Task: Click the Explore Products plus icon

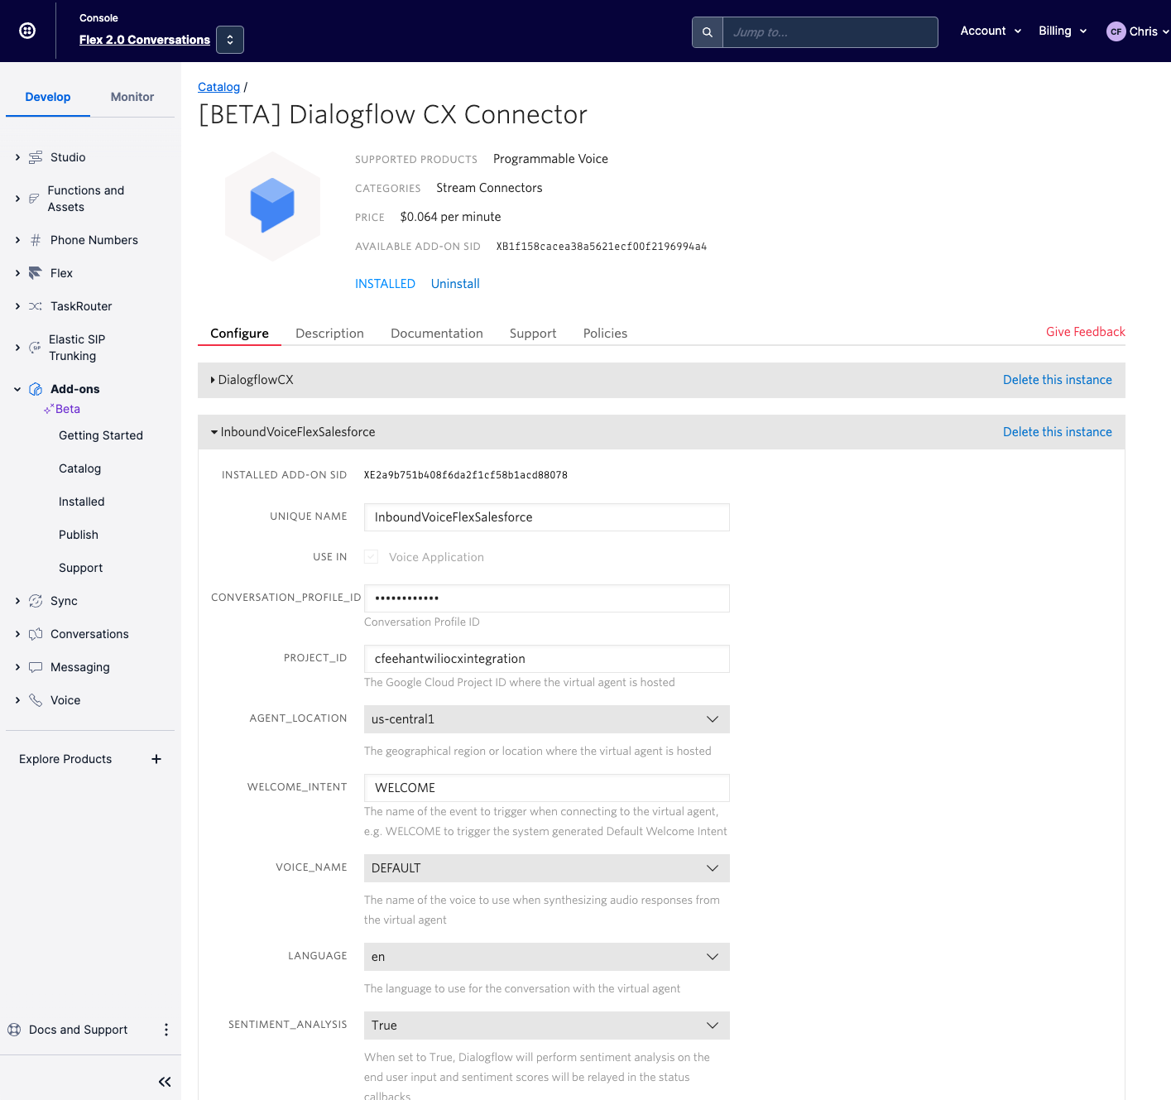Action: pos(156,759)
